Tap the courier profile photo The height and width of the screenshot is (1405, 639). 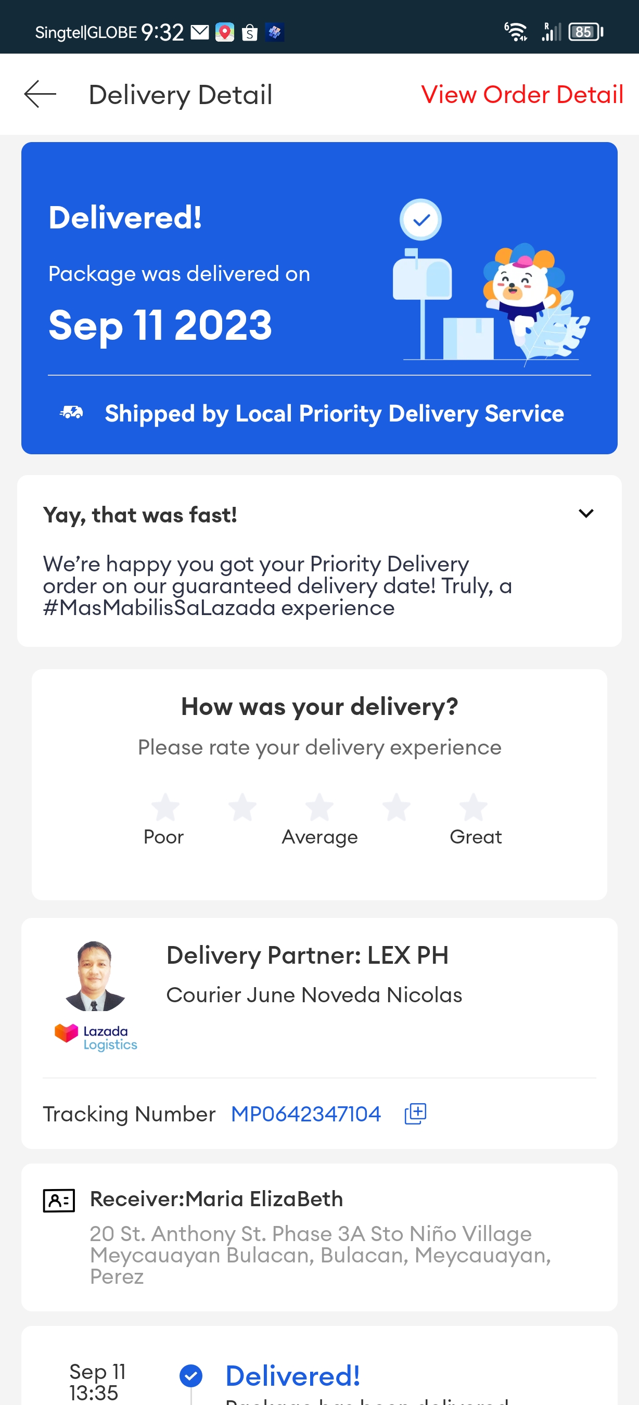click(95, 976)
